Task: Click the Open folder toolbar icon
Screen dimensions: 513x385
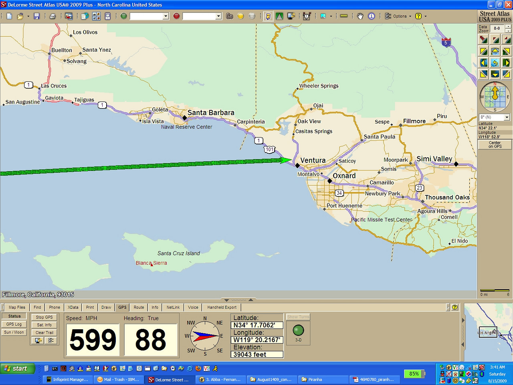Action: (x=20, y=16)
